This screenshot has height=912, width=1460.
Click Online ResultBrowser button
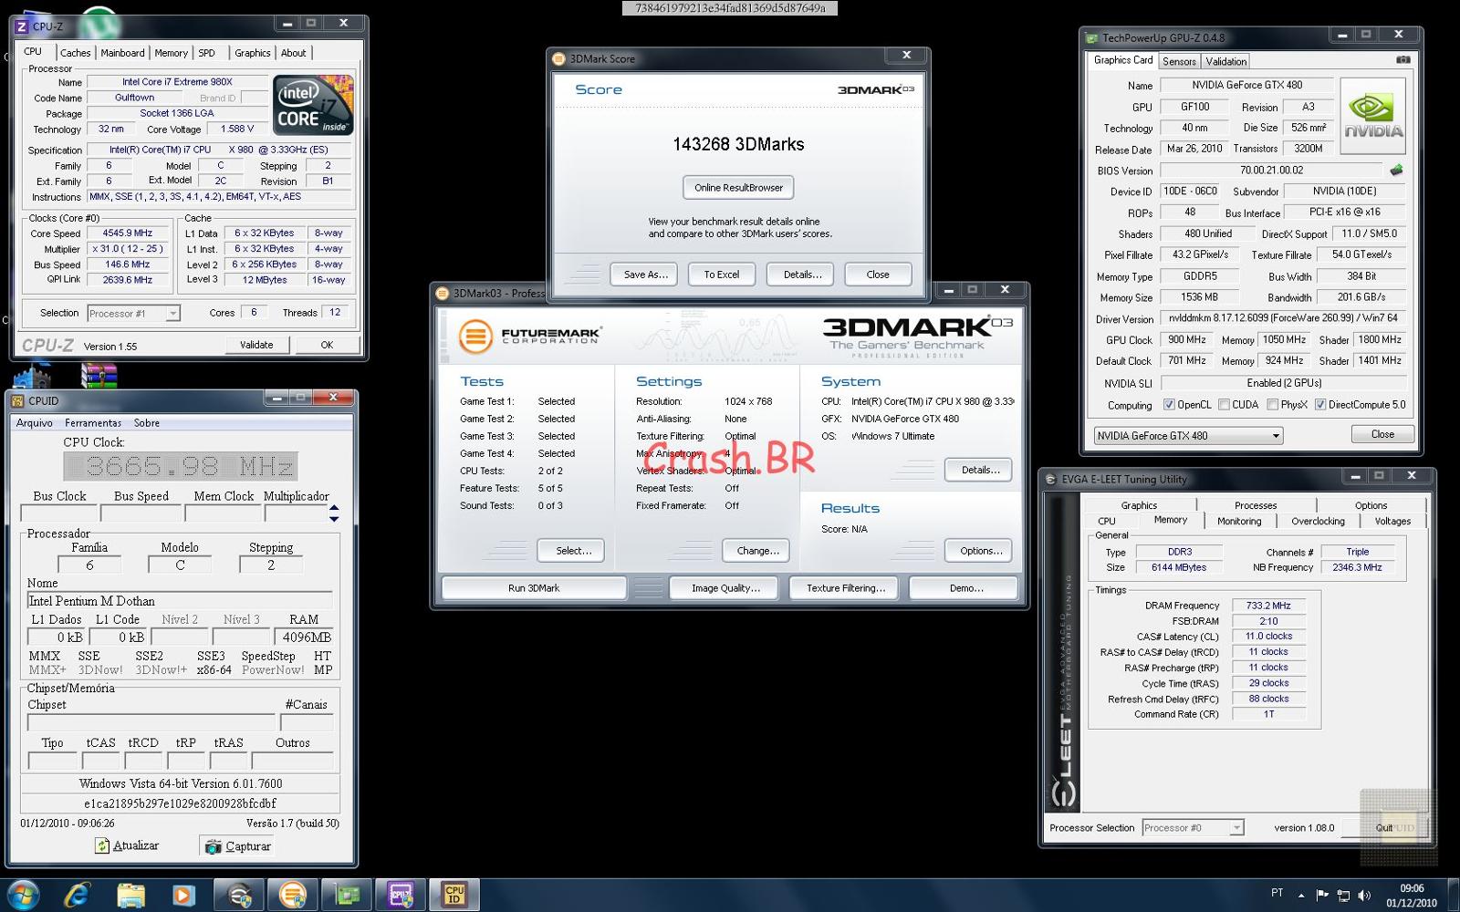[738, 188]
